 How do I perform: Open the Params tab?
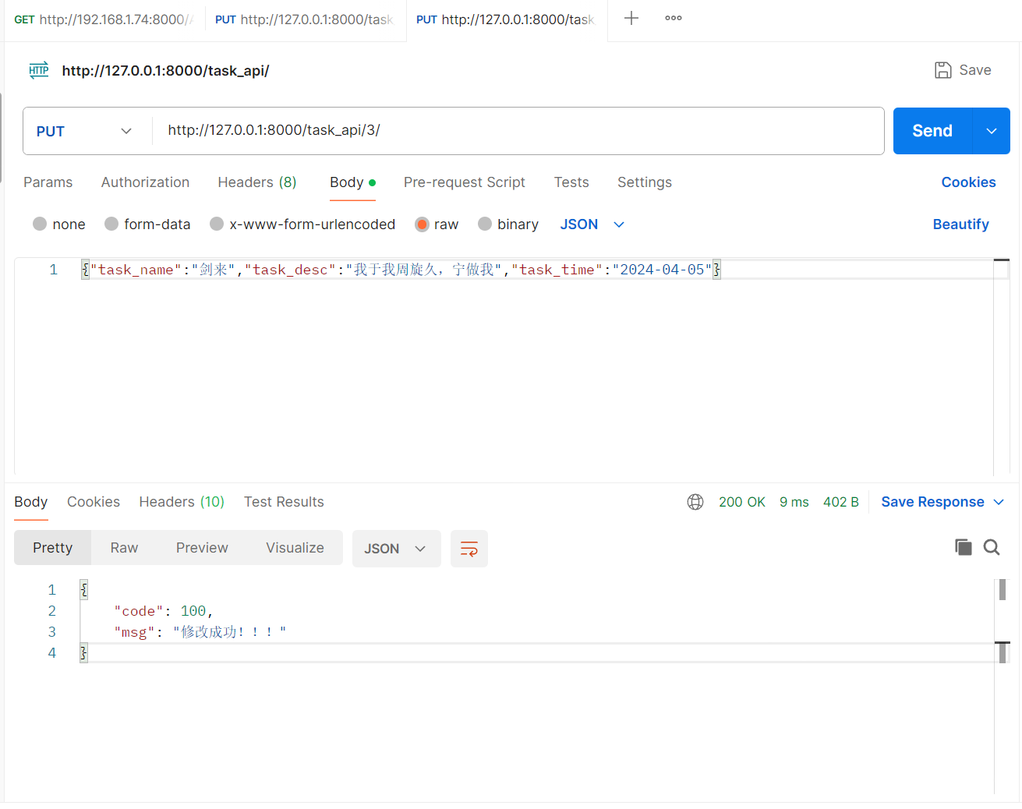(x=48, y=182)
